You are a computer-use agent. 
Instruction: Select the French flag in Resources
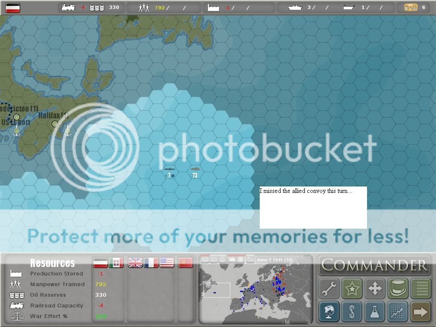[x=151, y=263]
